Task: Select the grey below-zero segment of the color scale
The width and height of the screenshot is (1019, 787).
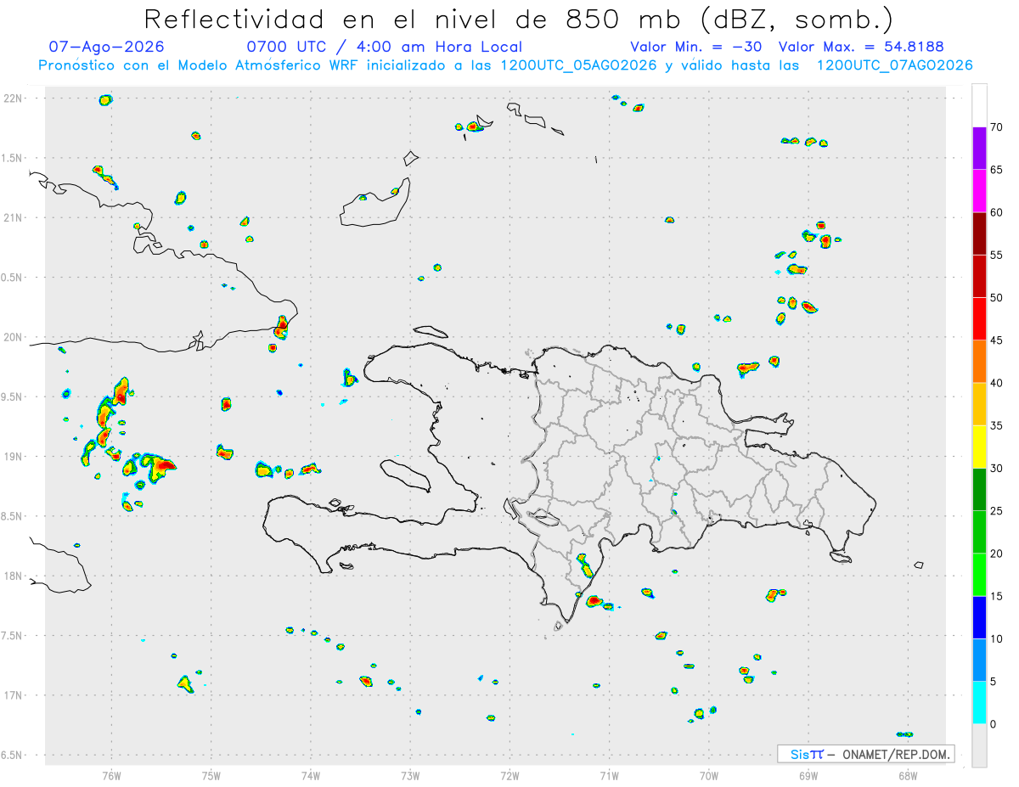Action: coord(980,745)
